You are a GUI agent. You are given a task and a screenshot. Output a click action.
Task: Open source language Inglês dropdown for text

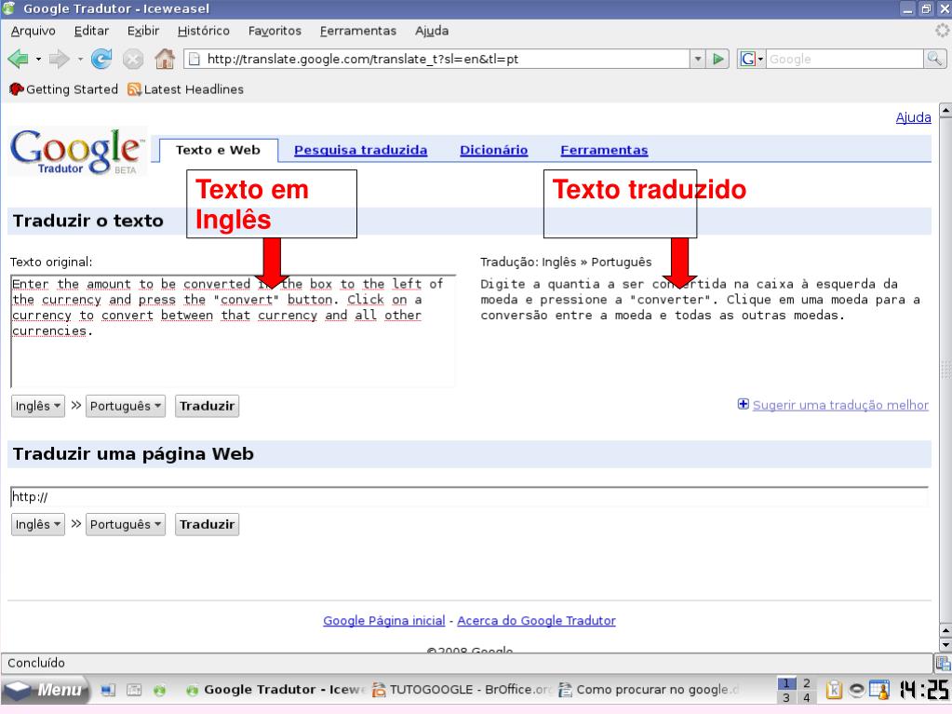coord(39,407)
